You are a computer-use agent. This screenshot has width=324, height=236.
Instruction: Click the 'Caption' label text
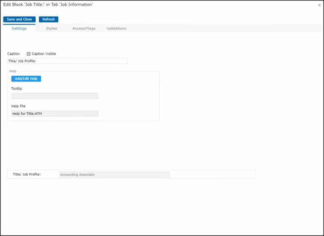(x=13, y=54)
